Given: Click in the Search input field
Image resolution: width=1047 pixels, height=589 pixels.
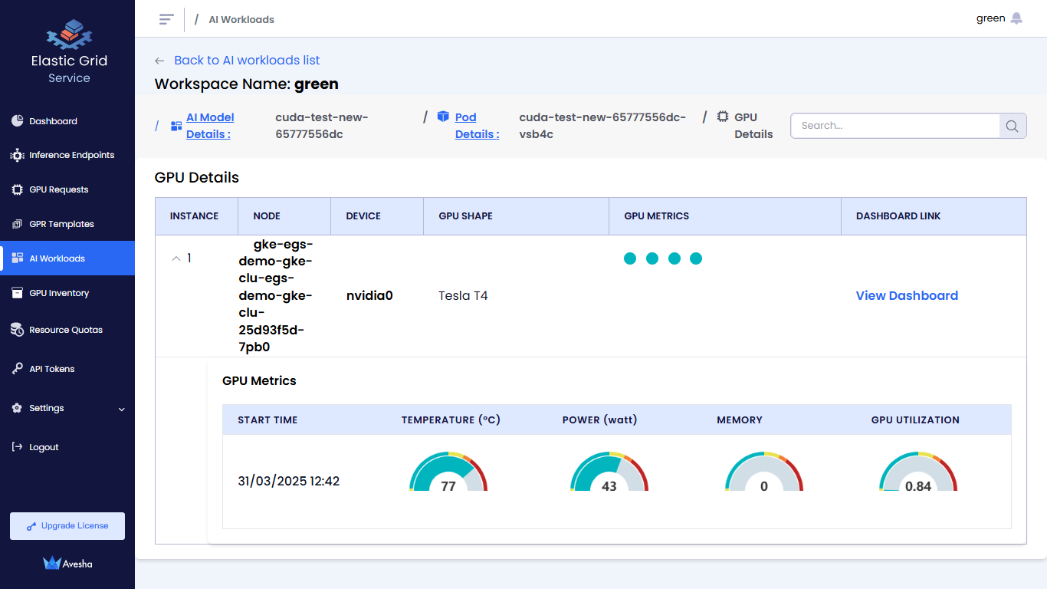Looking at the screenshot, I should click(894, 126).
